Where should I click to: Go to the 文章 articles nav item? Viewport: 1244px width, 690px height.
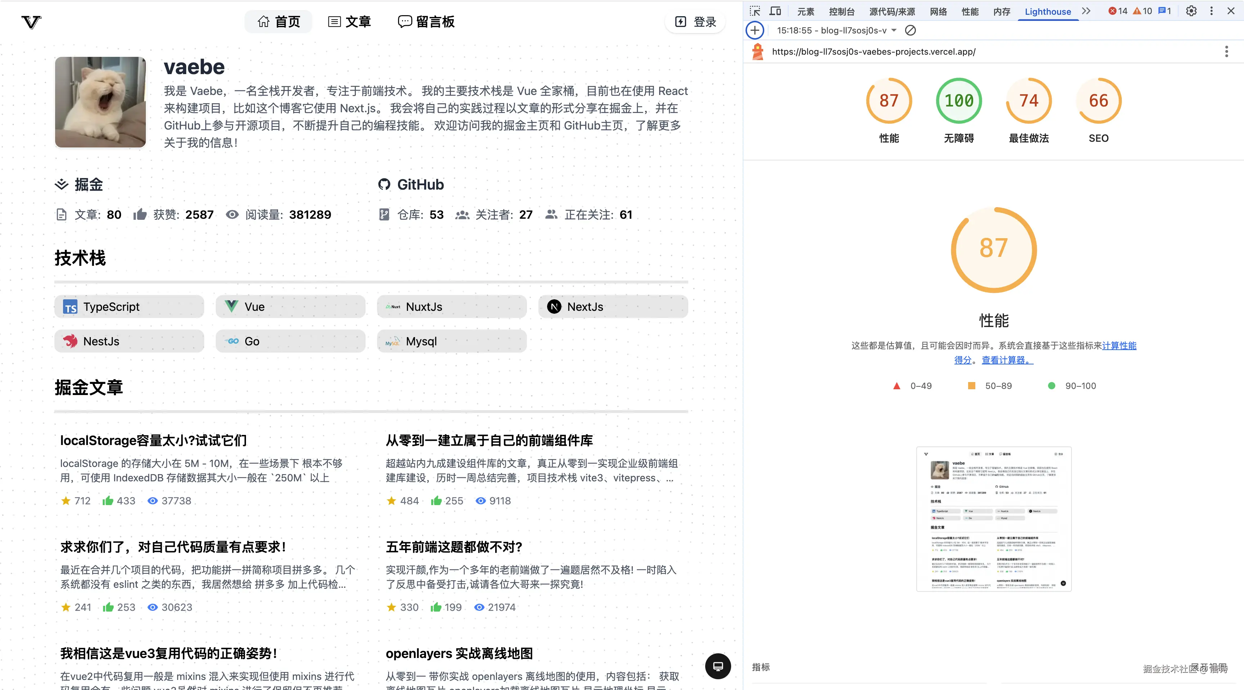click(x=349, y=22)
